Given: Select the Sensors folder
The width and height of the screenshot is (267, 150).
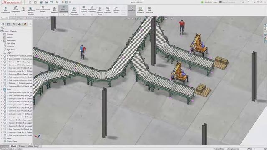Looking at the screenshot, I should point(8,37).
